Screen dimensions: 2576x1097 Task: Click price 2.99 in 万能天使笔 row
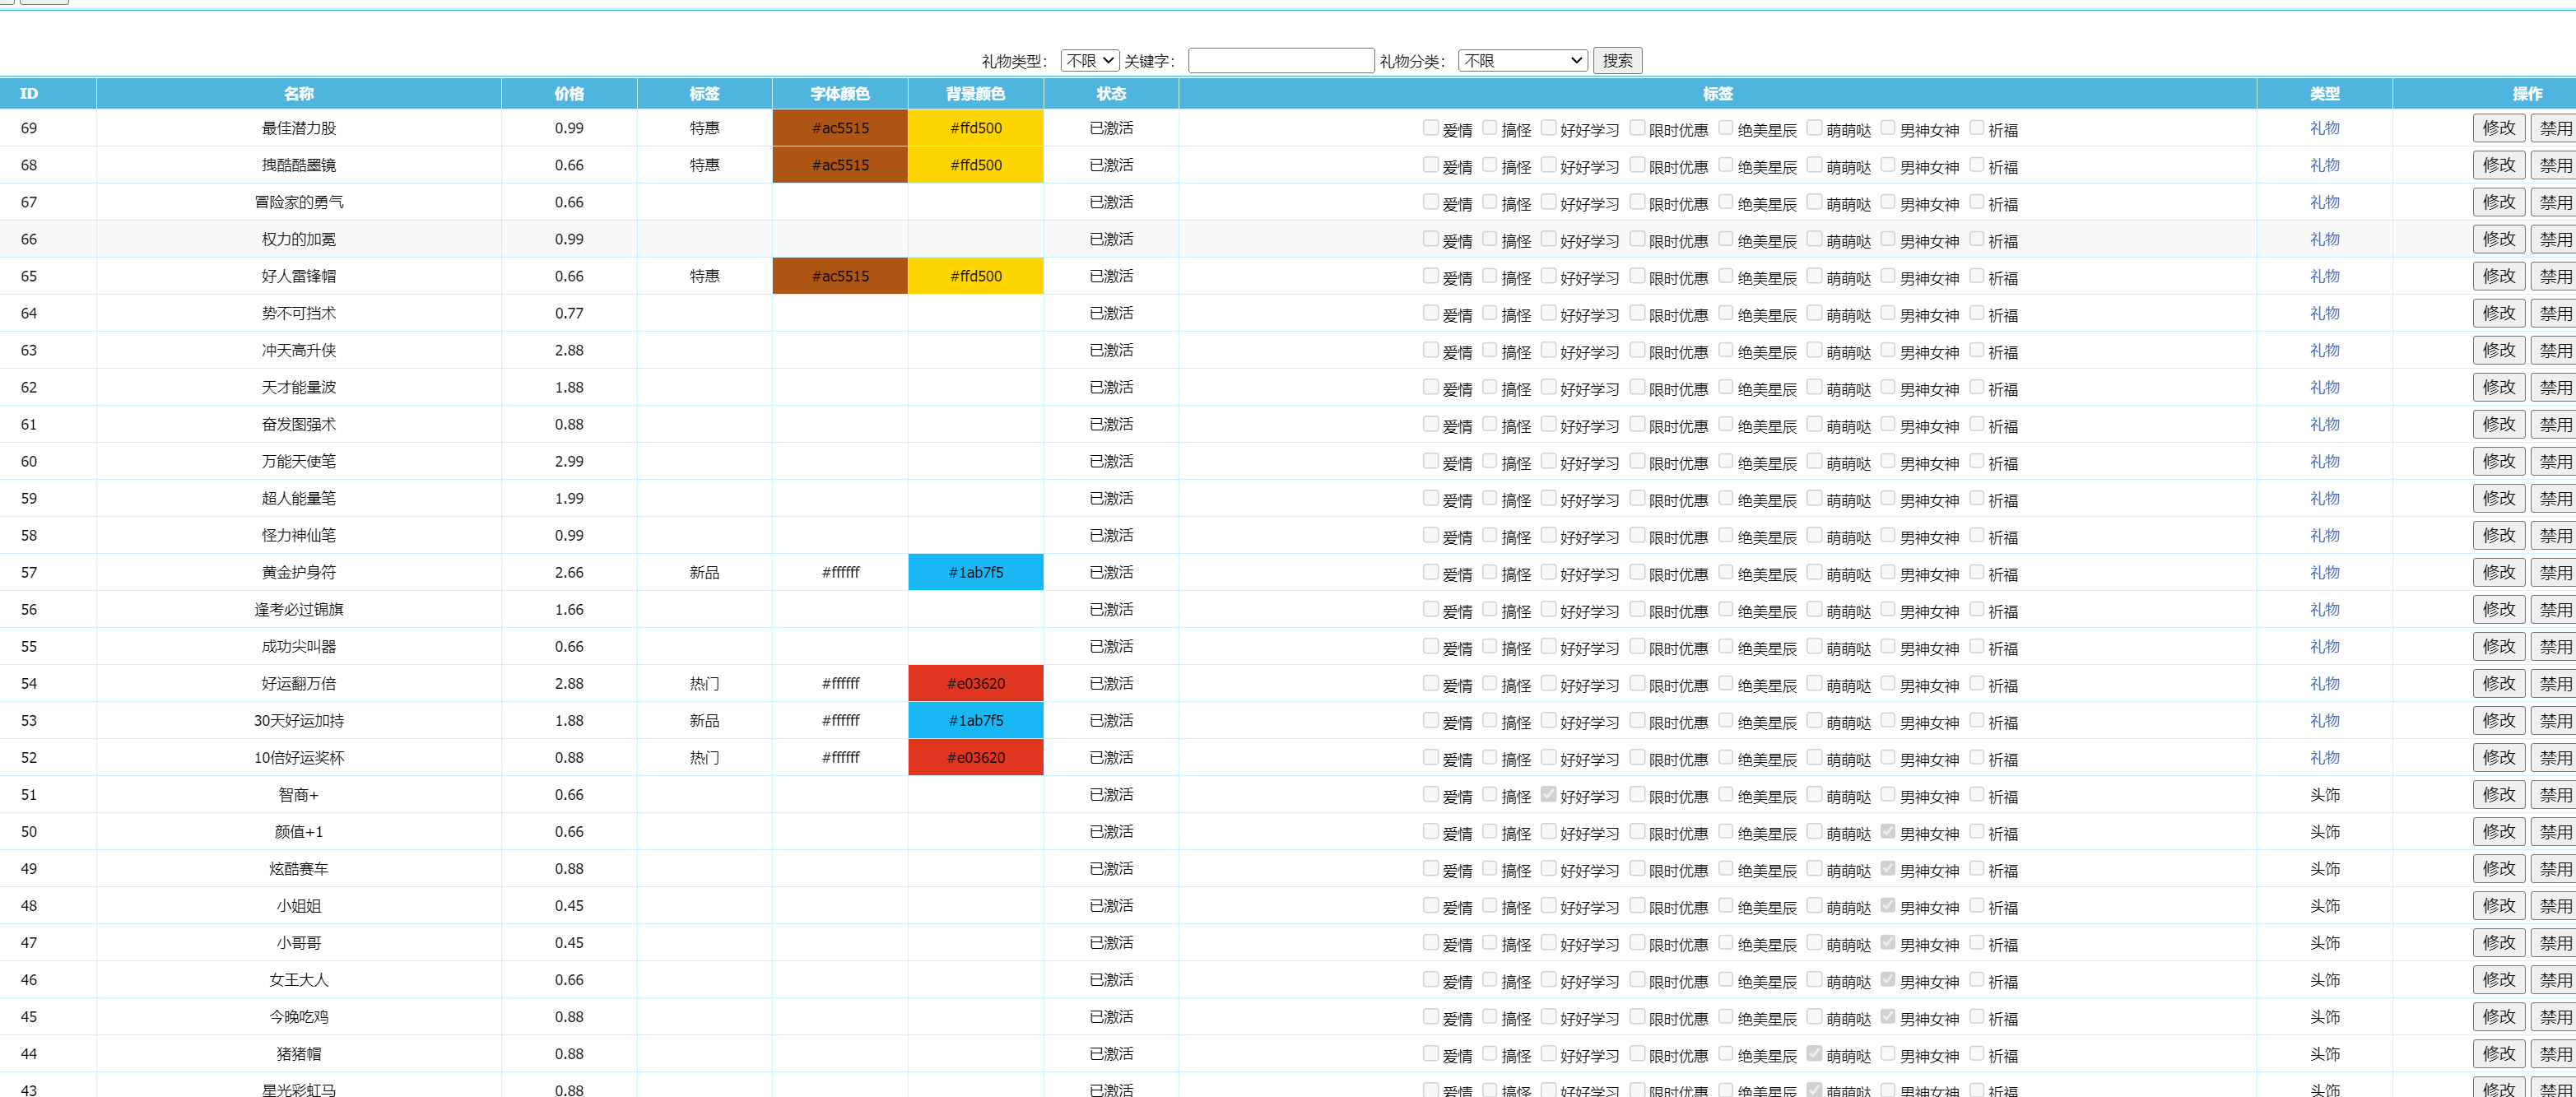point(569,461)
